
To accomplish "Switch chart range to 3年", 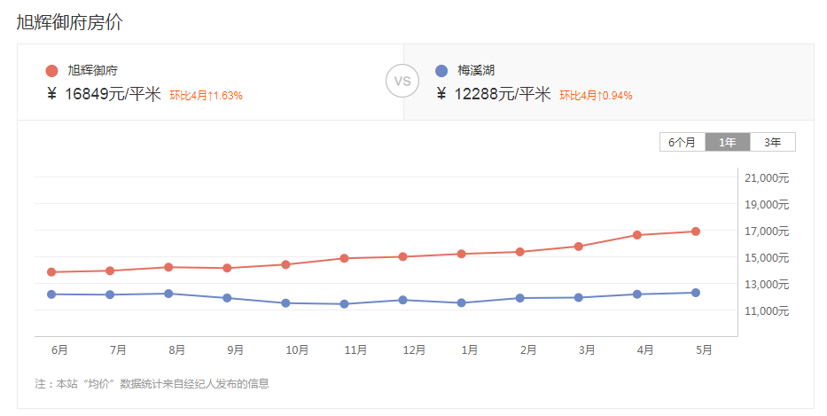I will [x=773, y=142].
